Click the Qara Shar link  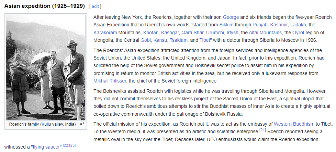[x=193, y=33]
